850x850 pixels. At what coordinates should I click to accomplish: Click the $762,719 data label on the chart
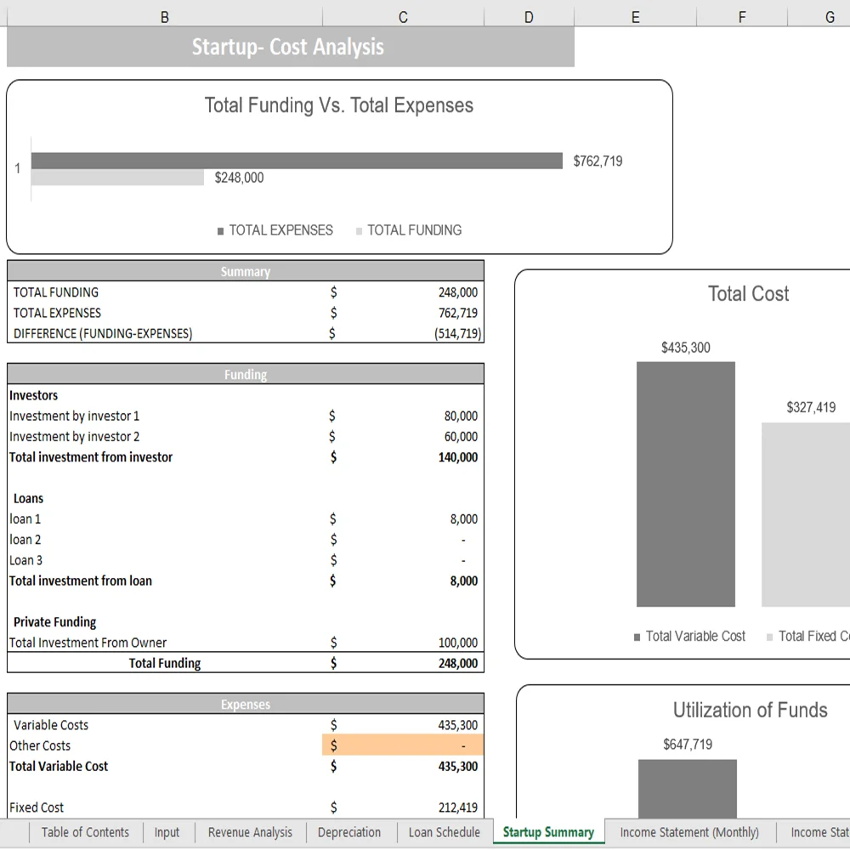click(x=598, y=161)
